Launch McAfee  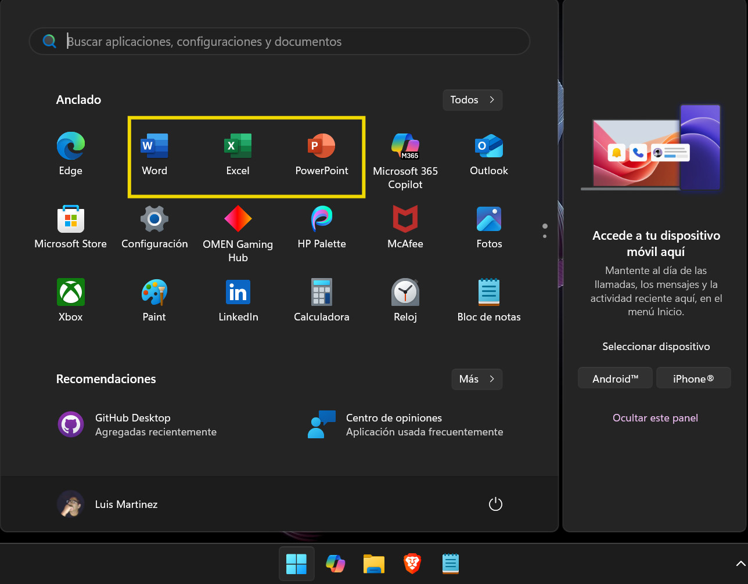405,226
